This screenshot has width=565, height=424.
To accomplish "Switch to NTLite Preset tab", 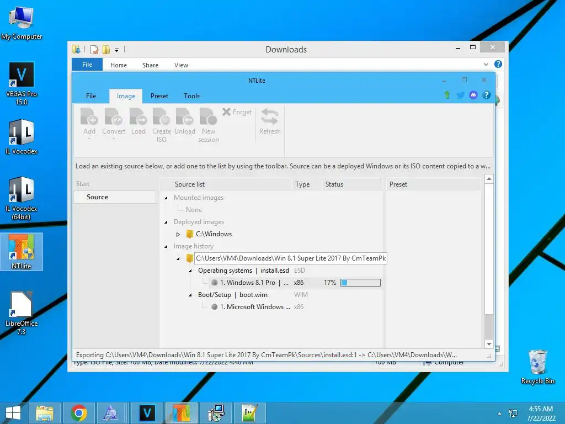I will point(159,96).
